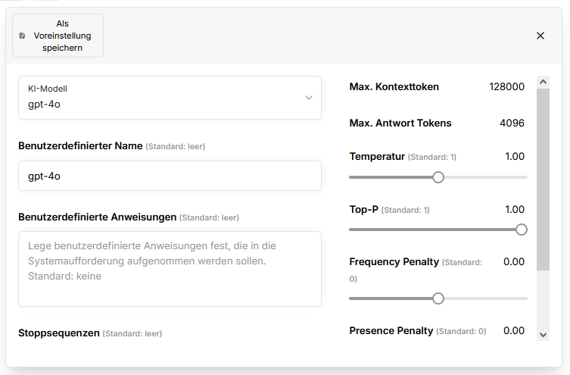Click the Presence Penalty value field
This screenshot has width=570, height=375.
(513, 331)
